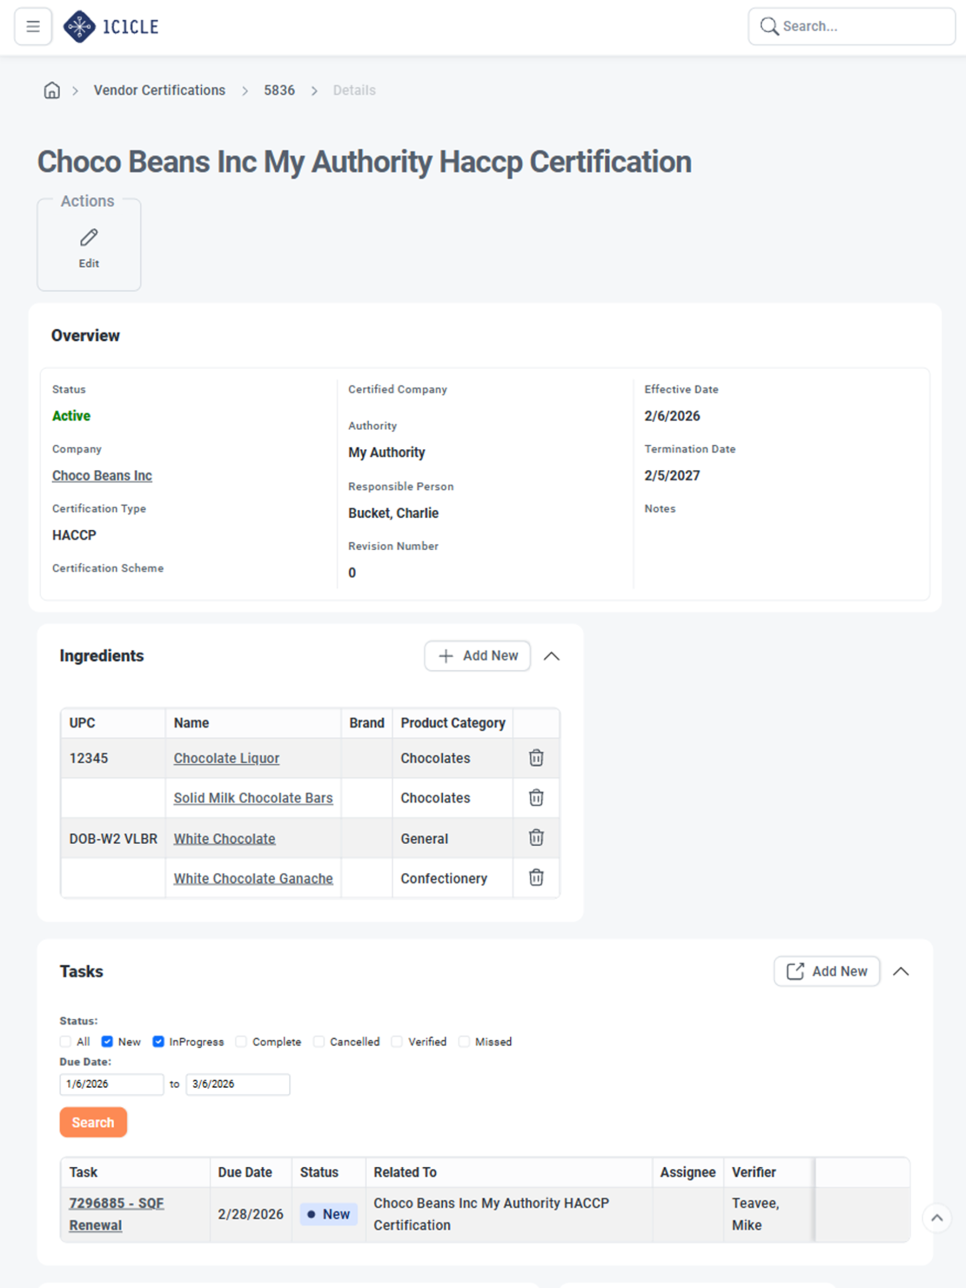Enable the Cancelled status filter
Image resolution: width=966 pixels, height=1288 pixels.
click(x=318, y=1041)
